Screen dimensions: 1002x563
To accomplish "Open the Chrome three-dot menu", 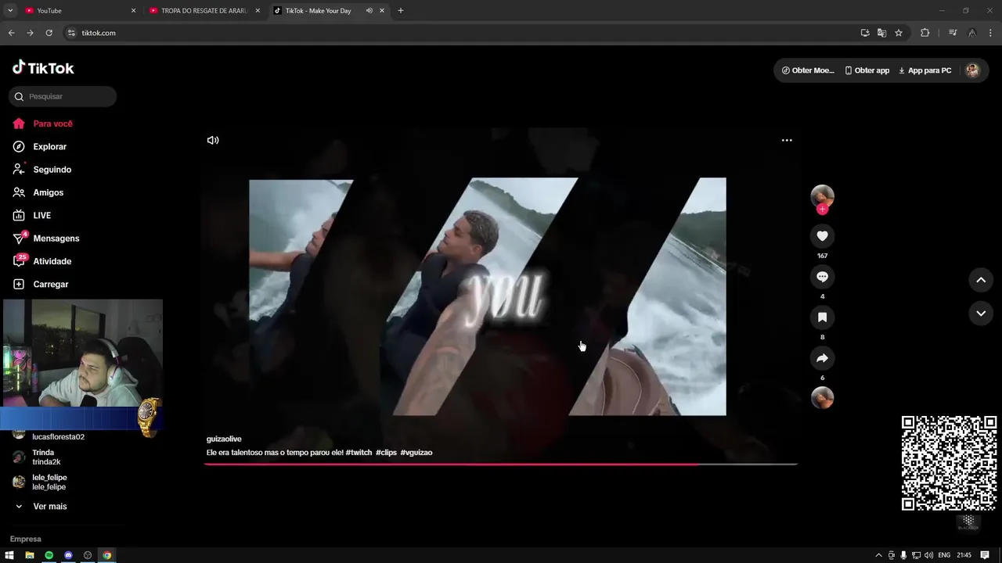I will click(x=991, y=33).
